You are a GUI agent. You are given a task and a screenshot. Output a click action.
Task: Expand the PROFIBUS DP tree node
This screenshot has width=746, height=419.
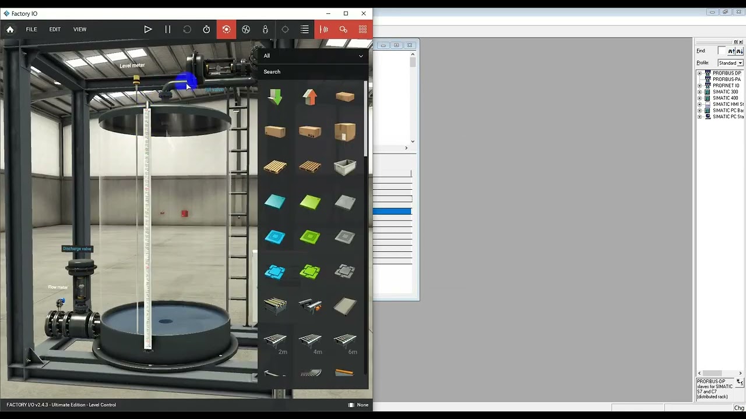[x=699, y=73]
